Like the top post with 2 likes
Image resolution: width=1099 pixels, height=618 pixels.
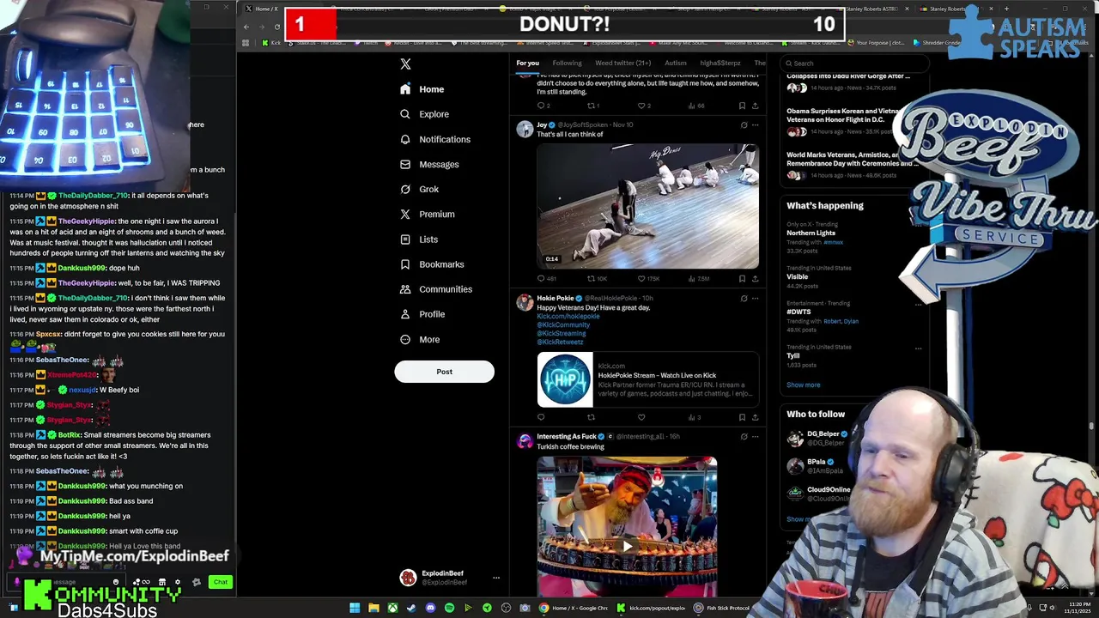pyautogui.click(x=643, y=106)
